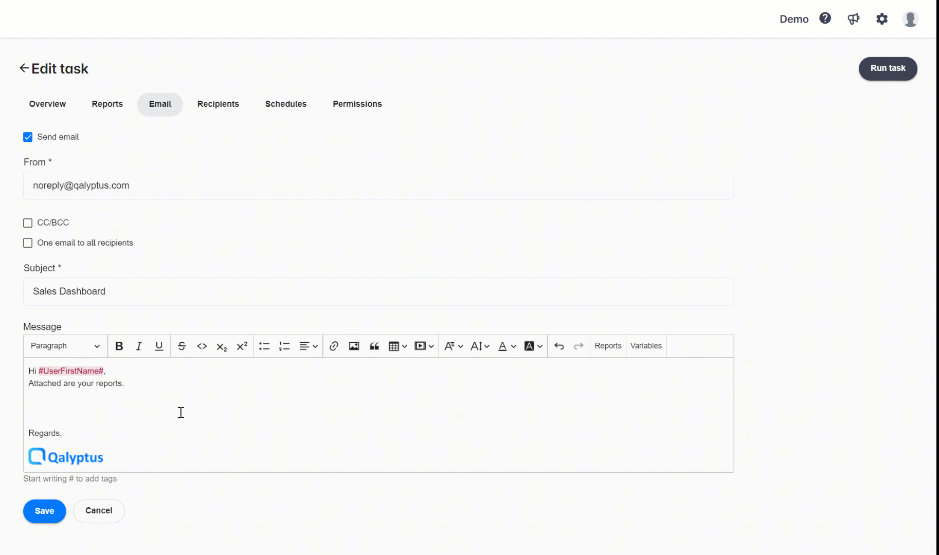Enable One email to all recipients
The width and height of the screenshot is (939, 555).
pos(28,243)
